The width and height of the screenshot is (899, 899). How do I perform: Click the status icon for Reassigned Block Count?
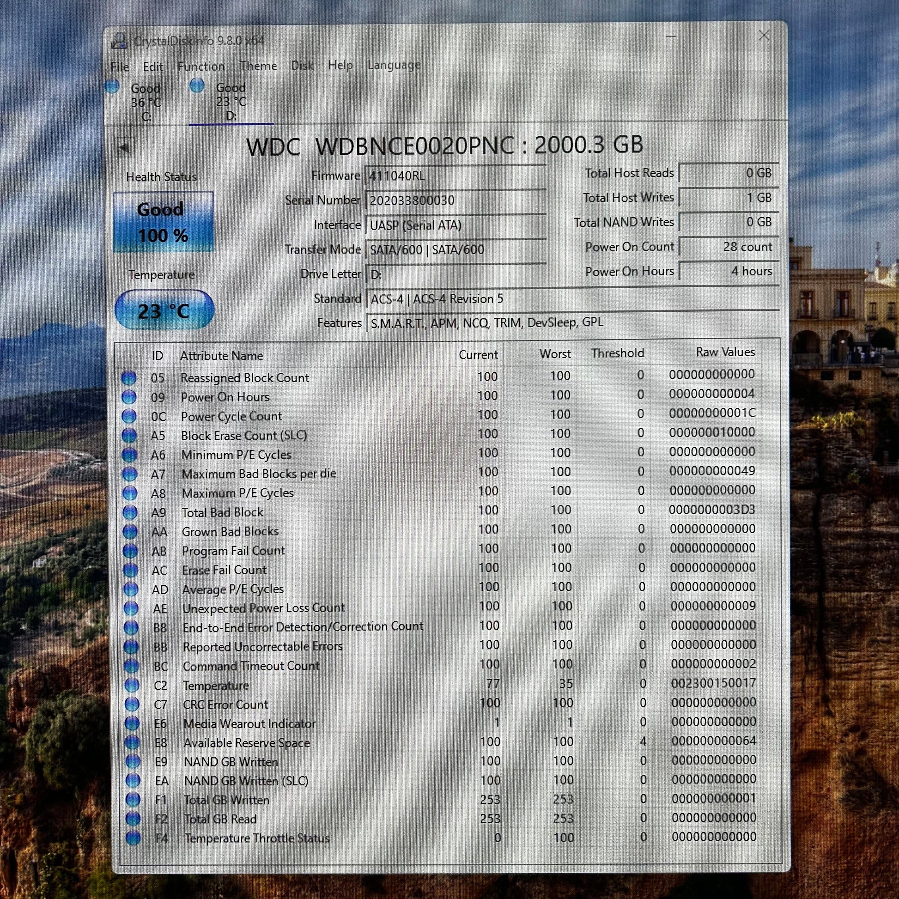[x=128, y=377]
